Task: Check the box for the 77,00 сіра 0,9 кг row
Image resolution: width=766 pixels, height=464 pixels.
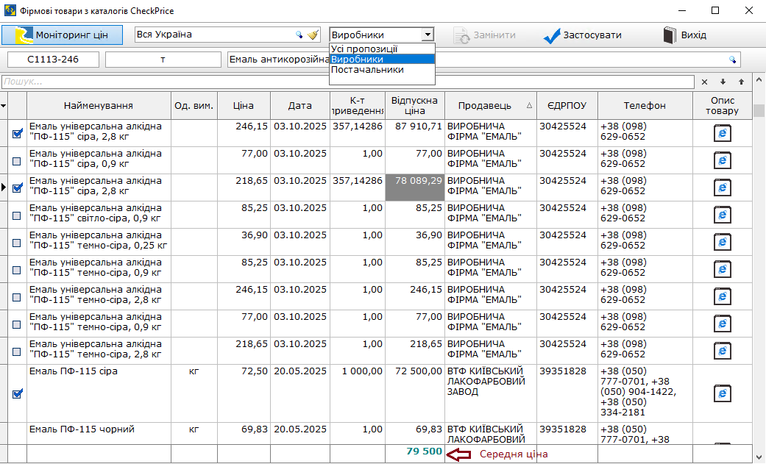Action: tap(18, 160)
